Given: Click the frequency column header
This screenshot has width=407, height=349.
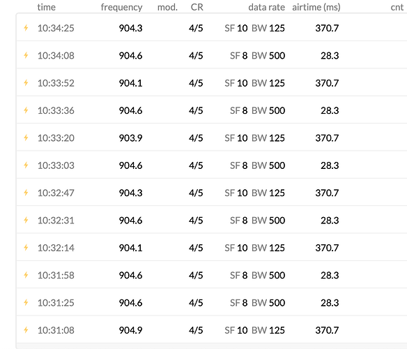Looking at the screenshot, I should [x=121, y=7].
